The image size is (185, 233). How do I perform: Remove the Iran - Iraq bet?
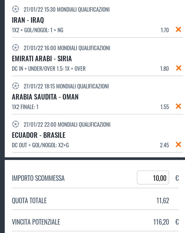pyautogui.click(x=178, y=30)
